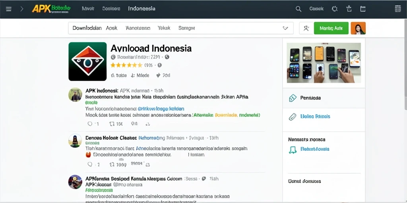The height and width of the screenshot is (203, 407).
Task: Click the green Mentig Adk button
Action: pos(331,28)
